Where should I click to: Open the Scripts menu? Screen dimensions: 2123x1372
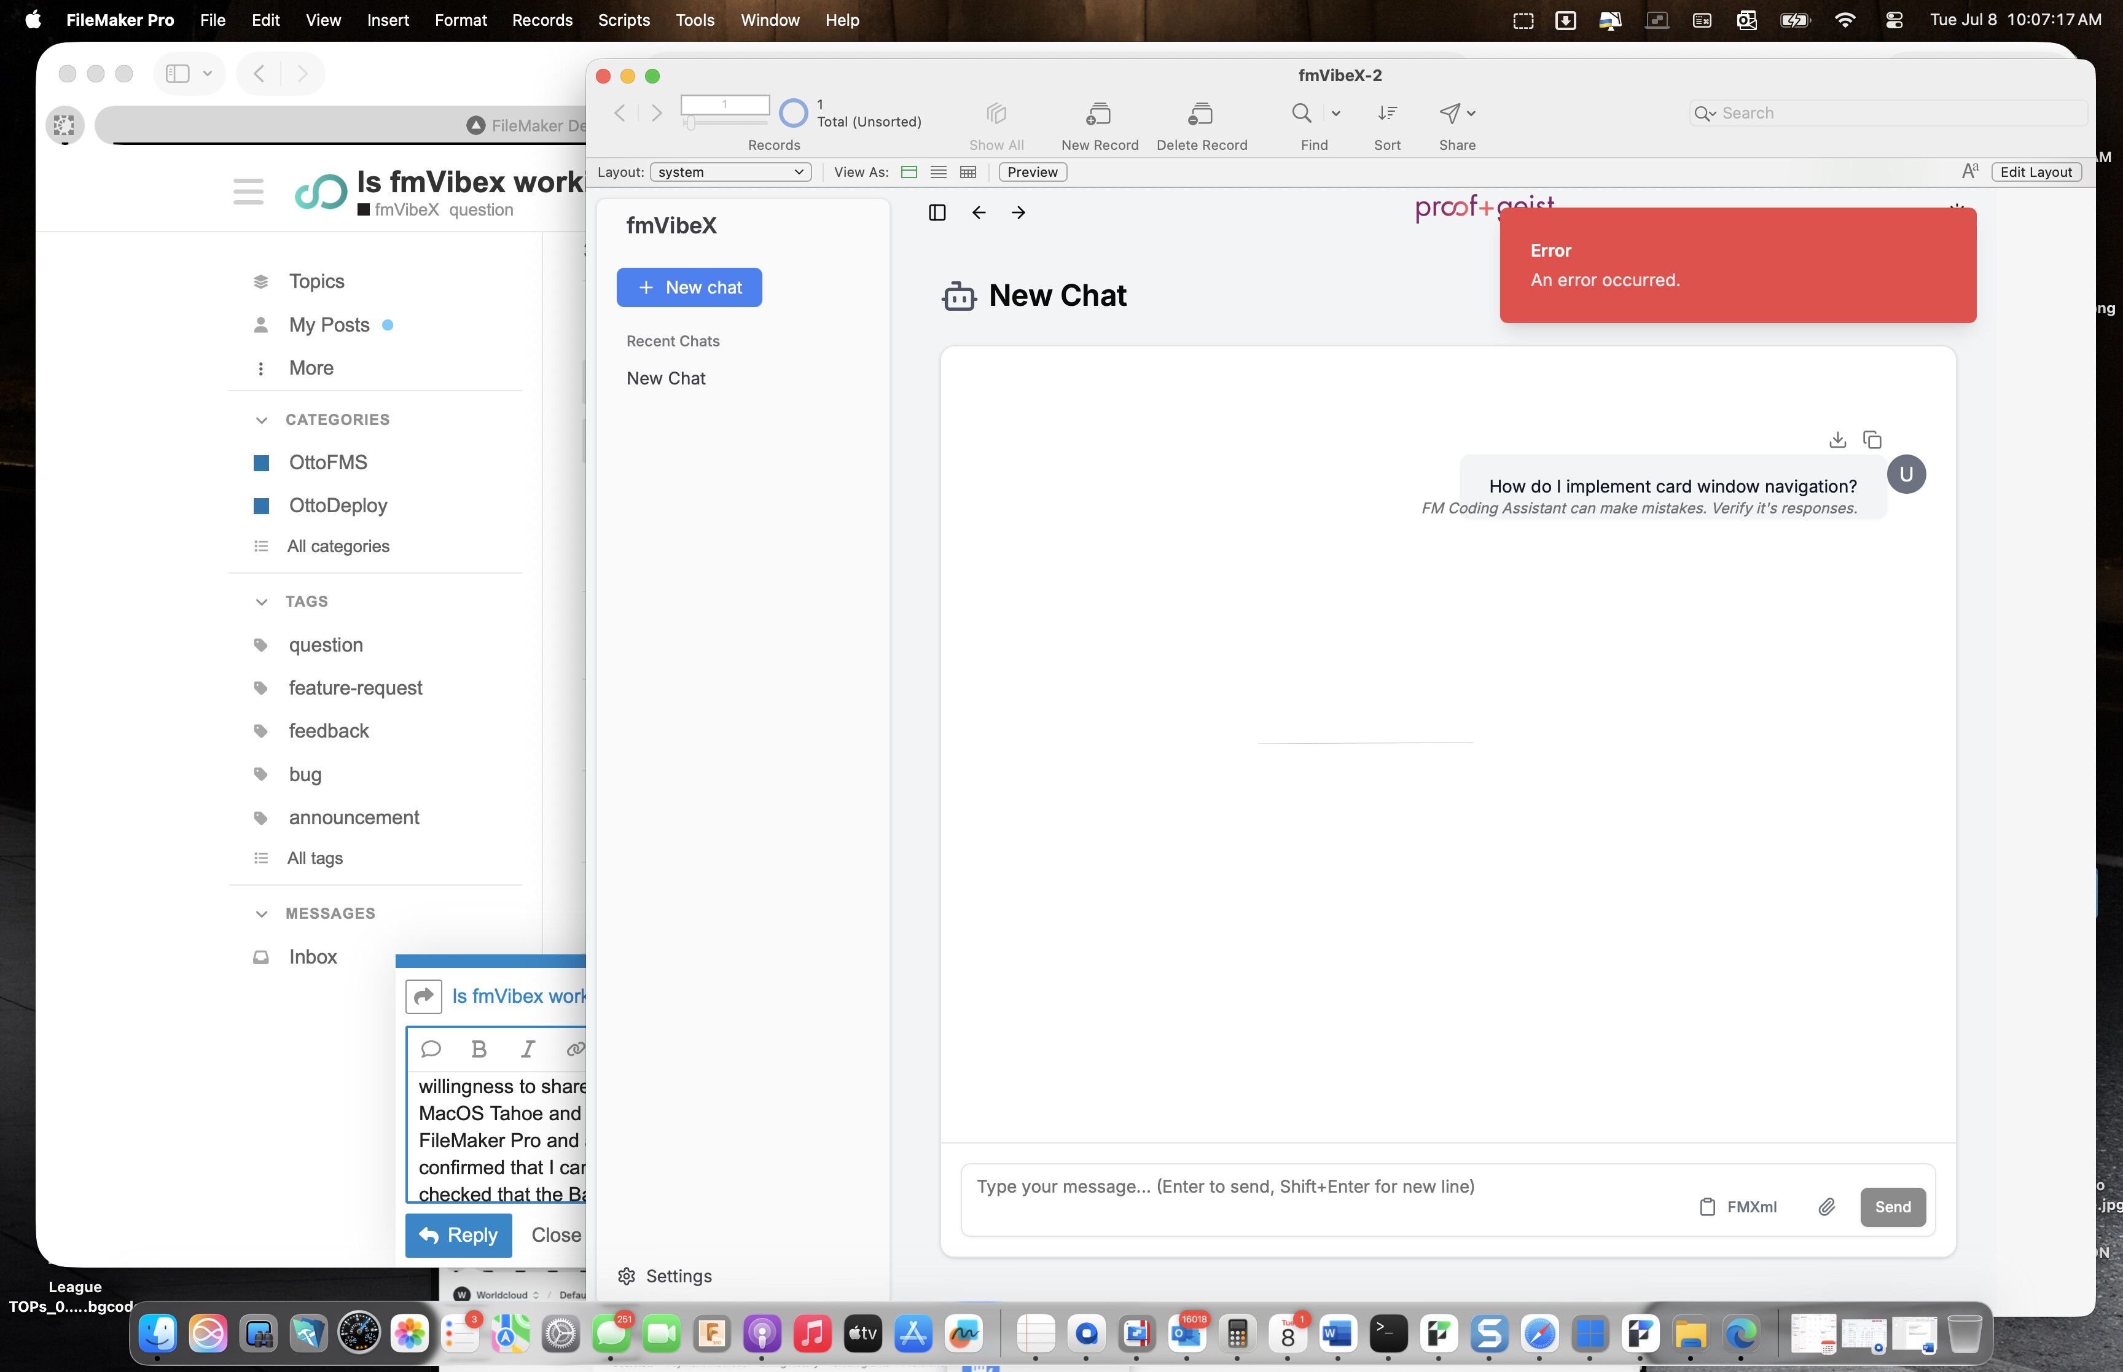624,20
